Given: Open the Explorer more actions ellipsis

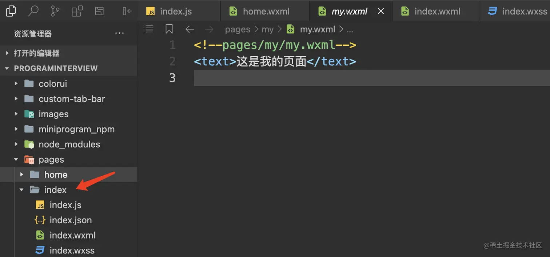Looking at the screenshot, I should pos(119,33).
